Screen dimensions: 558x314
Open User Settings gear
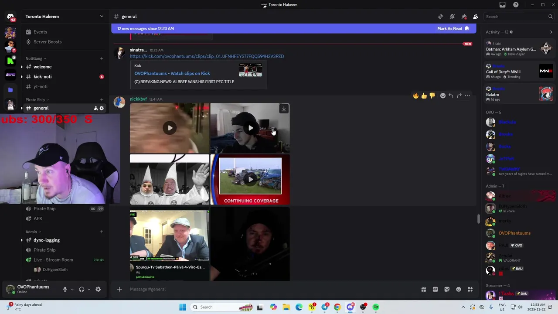pos(98,289)
